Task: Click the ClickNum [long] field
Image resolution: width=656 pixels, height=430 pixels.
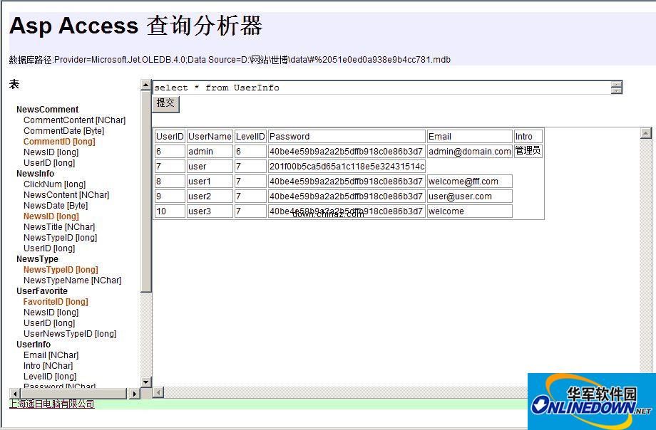Action: click(x=54, y=184)
